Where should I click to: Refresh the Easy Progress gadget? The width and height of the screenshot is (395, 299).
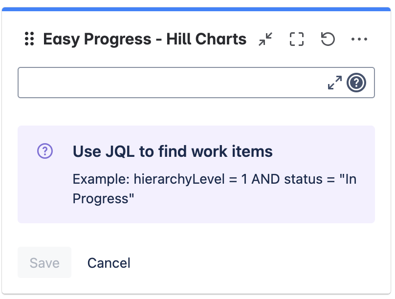(x=328, y=39)
